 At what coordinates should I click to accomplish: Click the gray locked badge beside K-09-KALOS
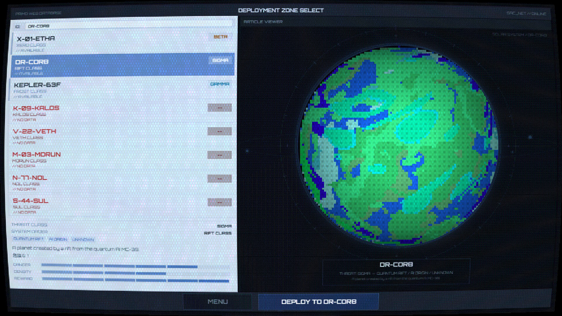click(220, 108)
